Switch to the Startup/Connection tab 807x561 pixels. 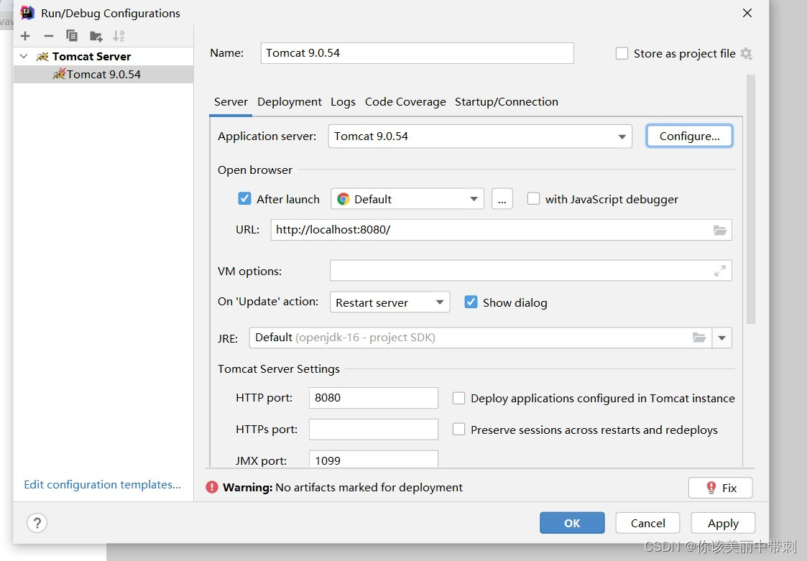pyautogui.click(x=506, y=102)
